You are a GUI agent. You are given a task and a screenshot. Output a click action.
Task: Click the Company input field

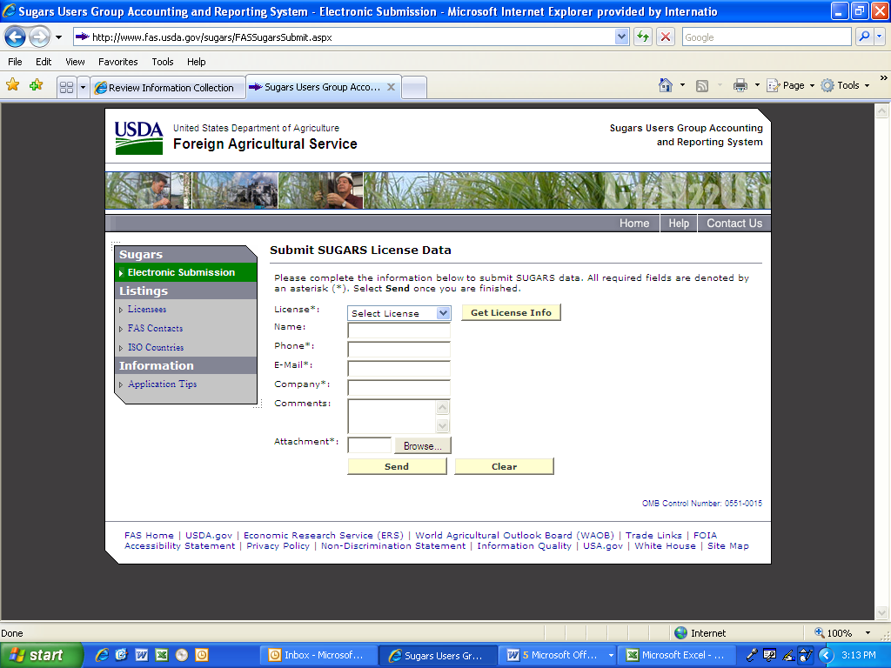[x=399, y=388]
